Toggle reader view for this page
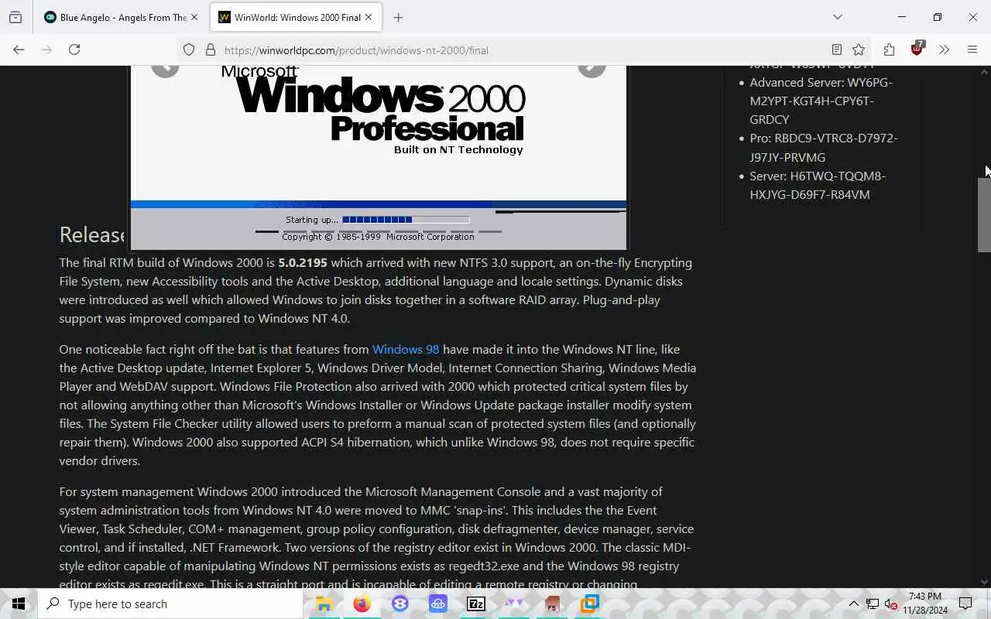991x619 pixels. point(836,50)
